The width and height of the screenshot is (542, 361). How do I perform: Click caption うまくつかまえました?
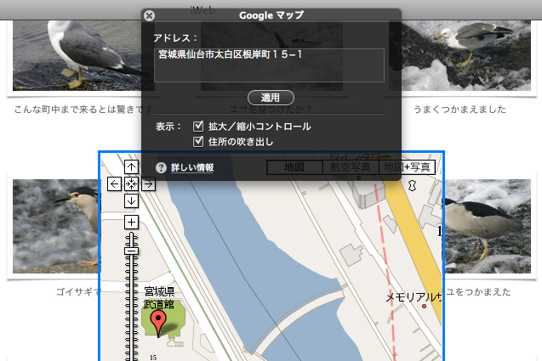[459, 110]
